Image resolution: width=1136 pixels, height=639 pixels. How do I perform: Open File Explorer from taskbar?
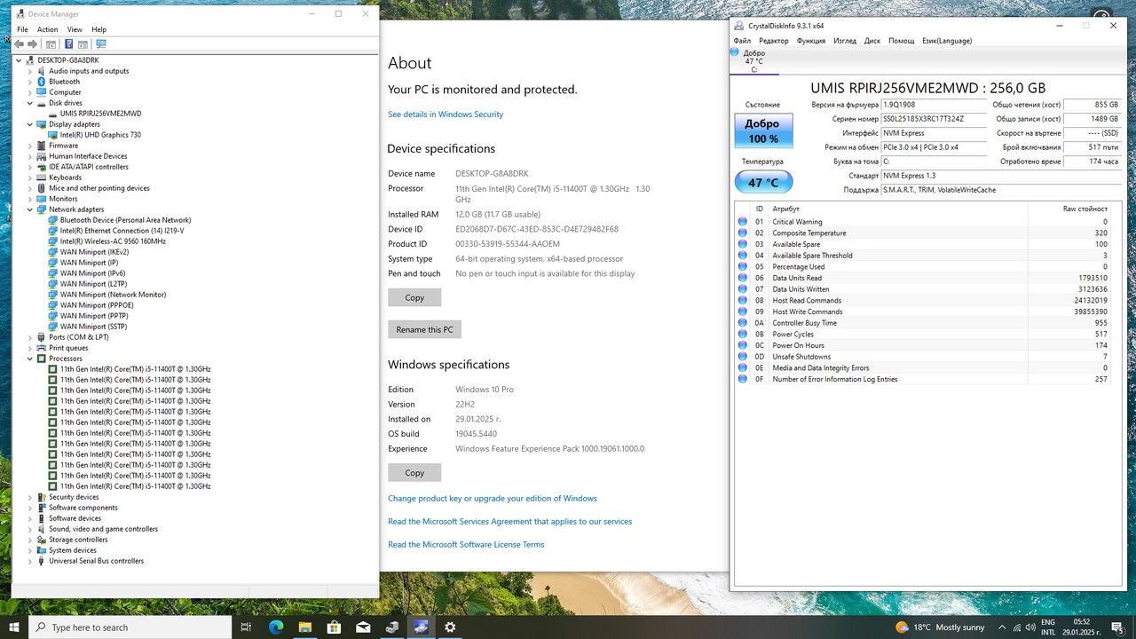click(x=304, y=627)
